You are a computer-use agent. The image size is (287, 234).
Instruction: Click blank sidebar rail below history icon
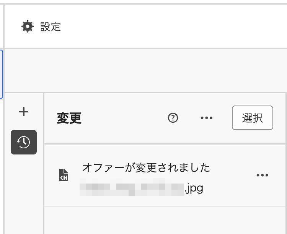(24, 191)
